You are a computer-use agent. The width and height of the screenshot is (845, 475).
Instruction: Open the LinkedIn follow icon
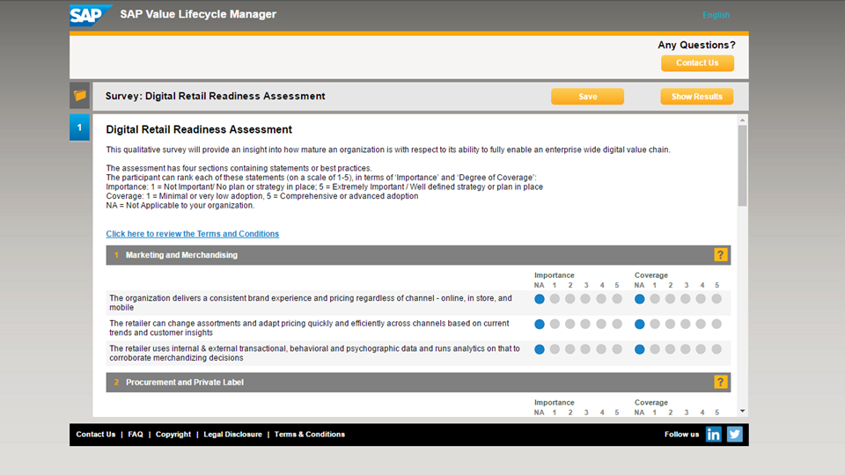(714, 434)
